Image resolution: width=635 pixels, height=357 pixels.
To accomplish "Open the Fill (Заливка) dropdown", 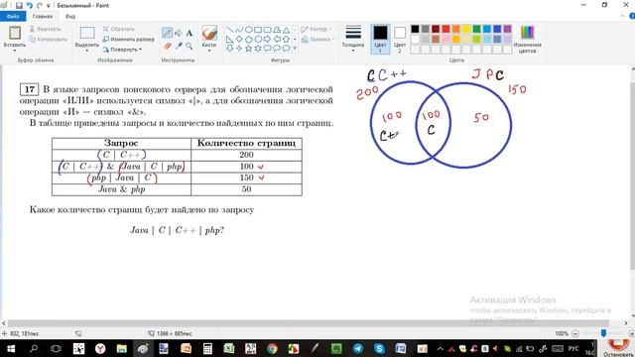I will pos(317,40).
